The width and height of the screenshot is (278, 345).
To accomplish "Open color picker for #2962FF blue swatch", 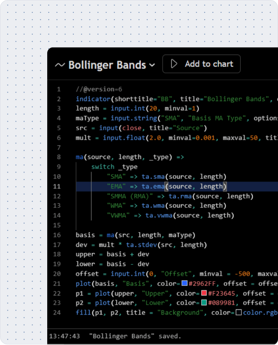I will pos(185,283).
